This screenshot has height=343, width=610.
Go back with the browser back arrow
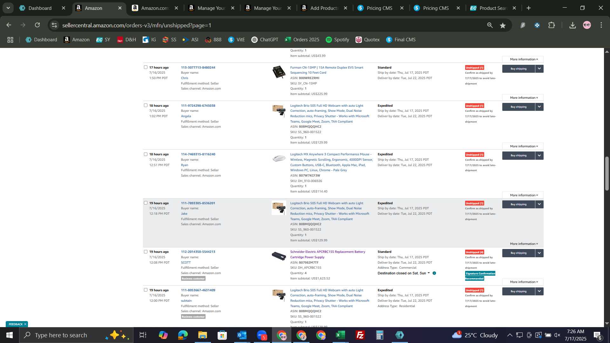point(9,25)
